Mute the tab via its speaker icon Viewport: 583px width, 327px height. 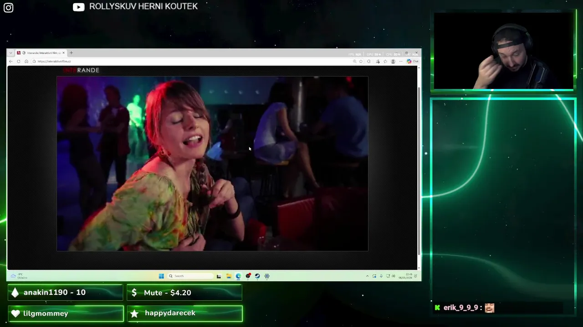(x=24, y=53)
